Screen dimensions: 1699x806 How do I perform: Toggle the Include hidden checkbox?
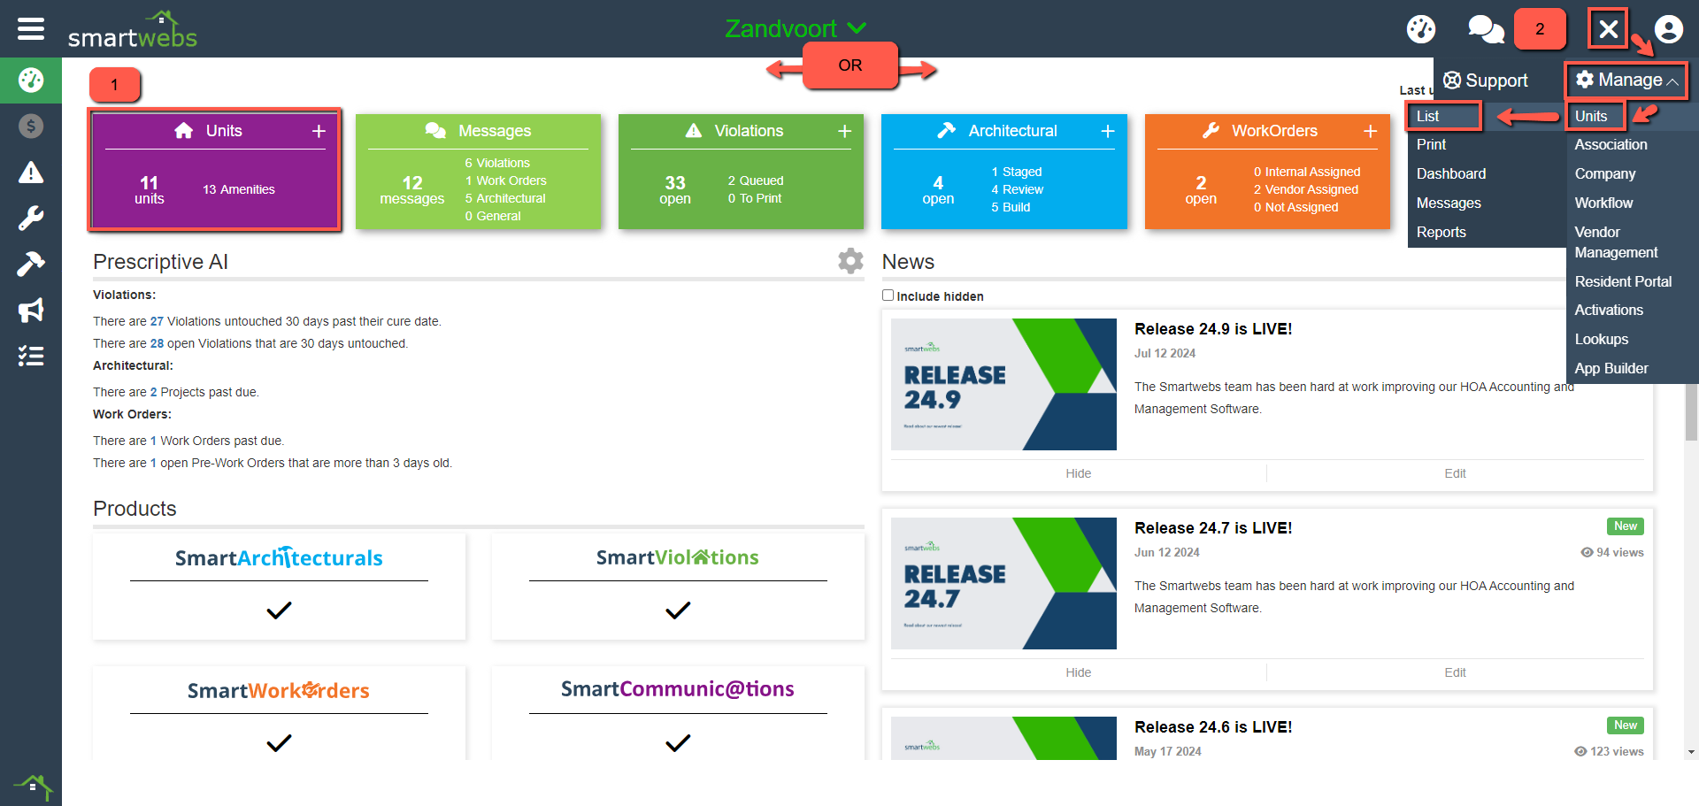(888, 296)
